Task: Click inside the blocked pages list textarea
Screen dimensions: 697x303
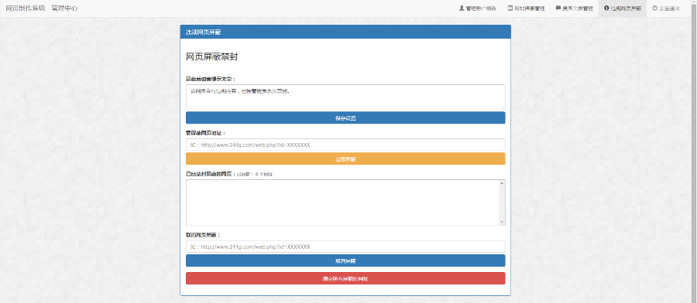Action: click(343, 203)
